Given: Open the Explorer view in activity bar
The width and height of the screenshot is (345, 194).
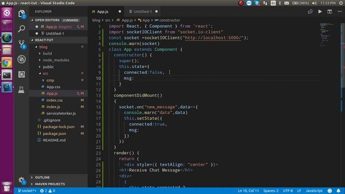Looking at the screenshot, I should click(x=22, y=14).
